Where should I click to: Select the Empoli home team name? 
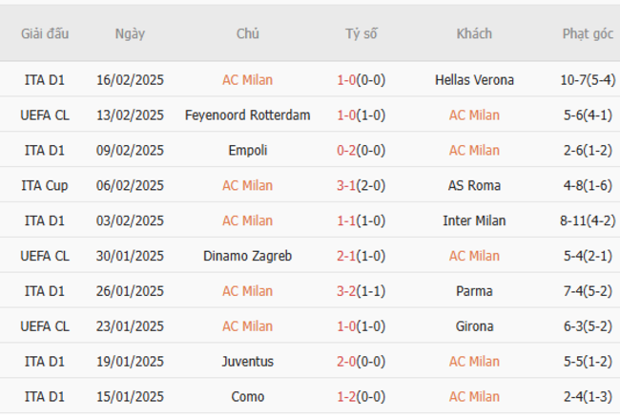click(x=248, y=150)
